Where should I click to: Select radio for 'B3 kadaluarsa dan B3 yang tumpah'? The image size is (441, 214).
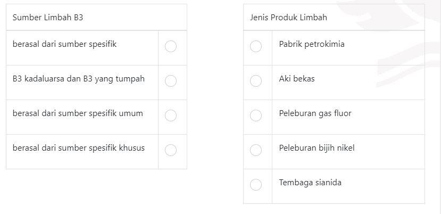click(x=171, y=81)
